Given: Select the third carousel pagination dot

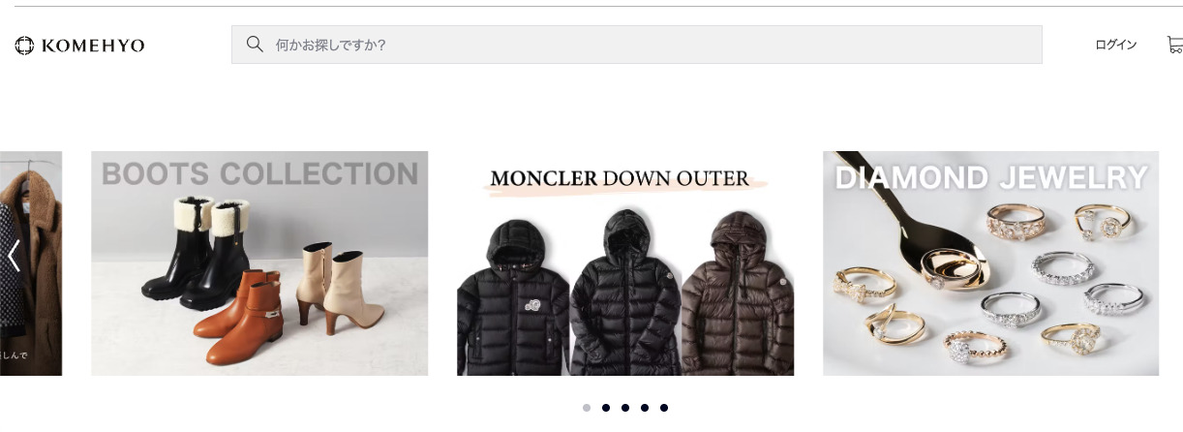Looking at the screenshot, I should [x=625, y=408].
